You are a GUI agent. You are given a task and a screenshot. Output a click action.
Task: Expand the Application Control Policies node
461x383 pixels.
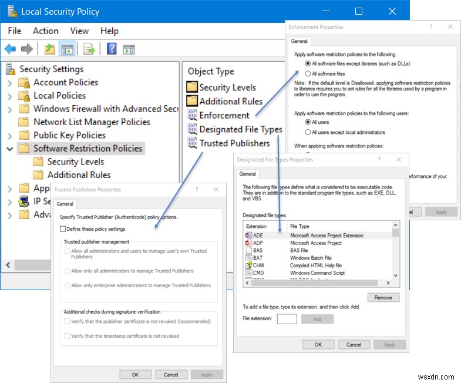click(10, 189)
